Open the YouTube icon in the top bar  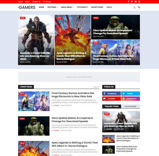pyautogui.click(x=136, y=2)
